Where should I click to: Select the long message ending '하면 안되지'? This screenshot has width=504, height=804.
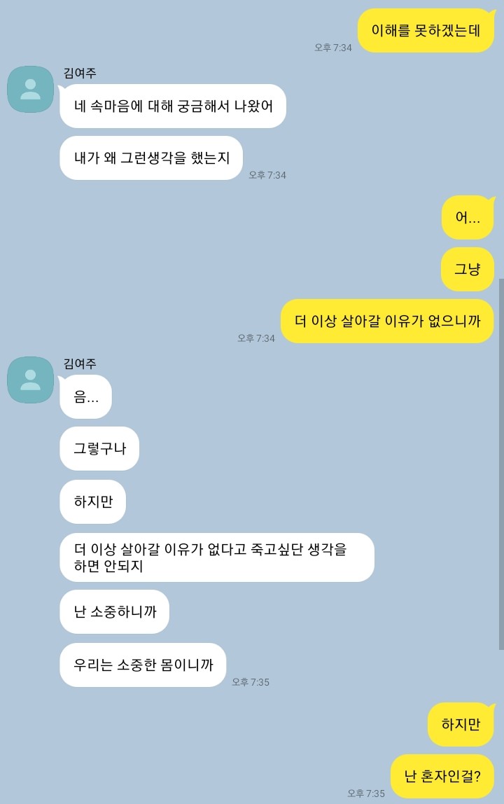[217, 557]
